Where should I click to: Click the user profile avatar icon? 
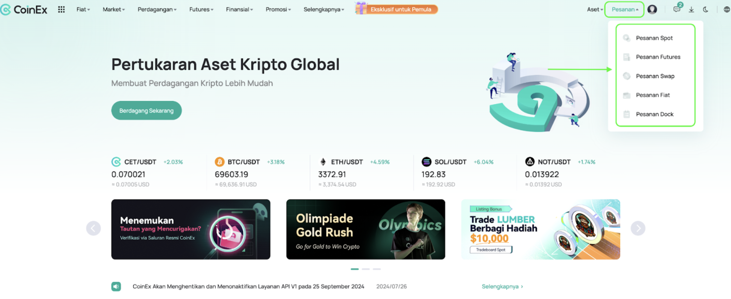pos(652,9)
